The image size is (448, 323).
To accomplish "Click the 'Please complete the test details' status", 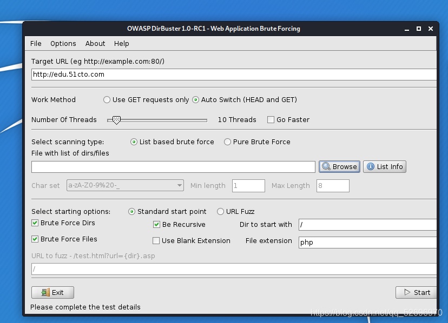I will (x=85, y=307).
